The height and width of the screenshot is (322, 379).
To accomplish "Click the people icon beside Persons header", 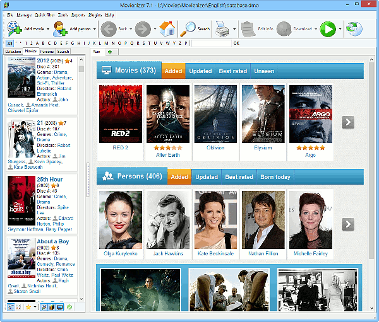I will [108, 176].
